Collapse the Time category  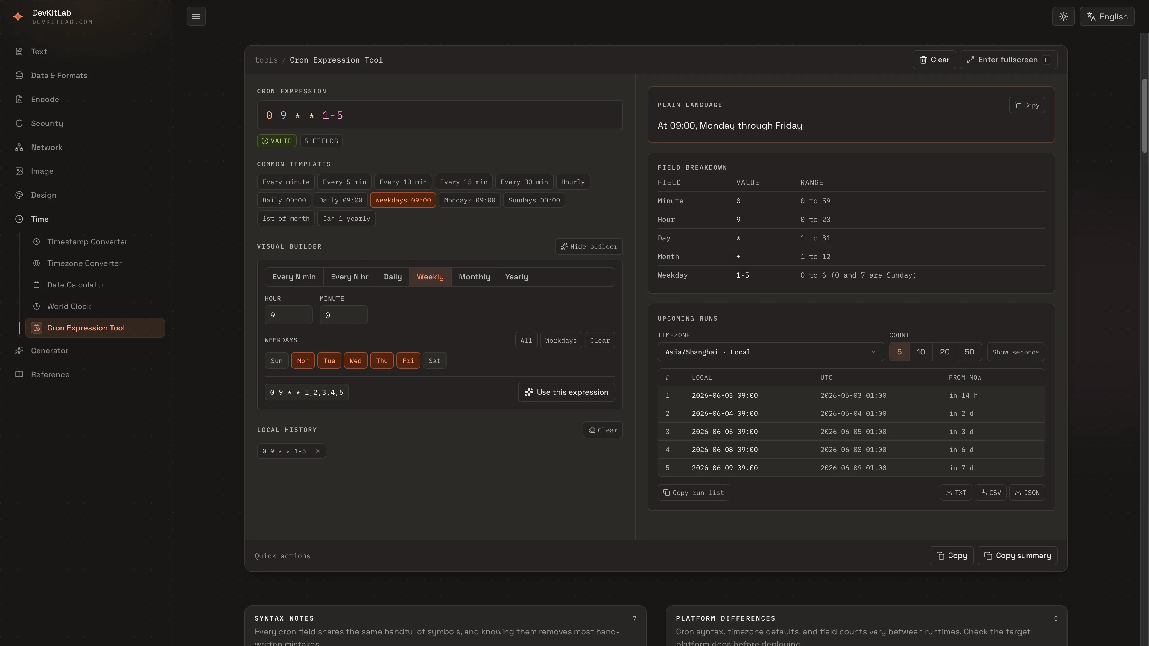(86, 219)
